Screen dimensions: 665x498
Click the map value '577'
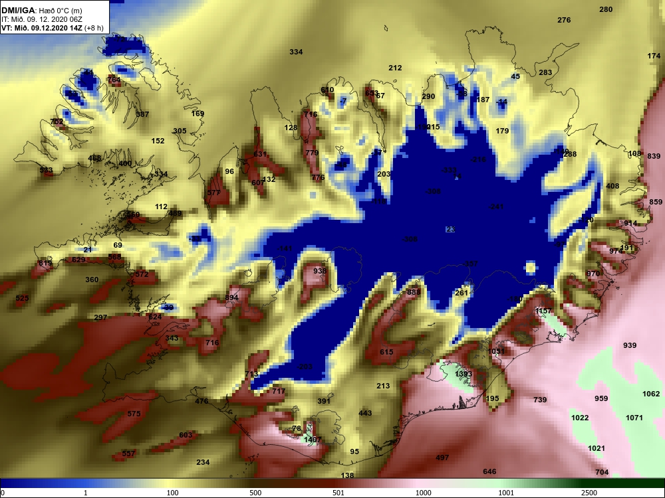pos(213,193)
